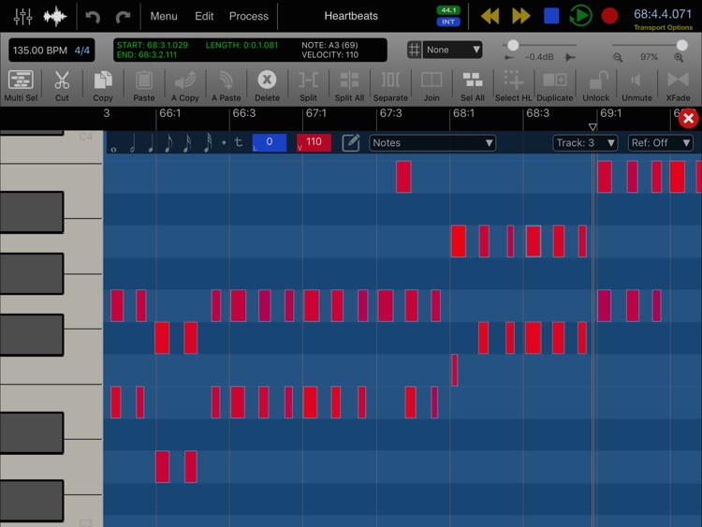This screenshot has height=527, width=702.
Task: Click the Split All tool
Action: (x=349, y=86)
